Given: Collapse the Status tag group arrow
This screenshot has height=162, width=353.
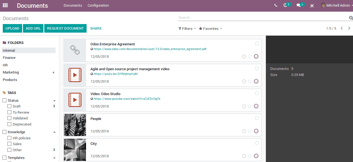Looking at the screenshot, I should (x=54, y=101).
